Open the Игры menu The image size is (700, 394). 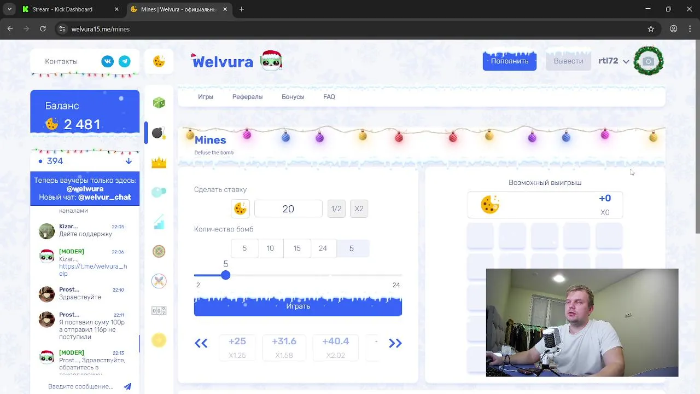[206, 97]
